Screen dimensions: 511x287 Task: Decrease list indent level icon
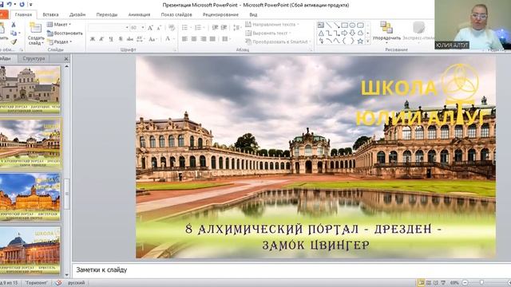tap(215, 28)
